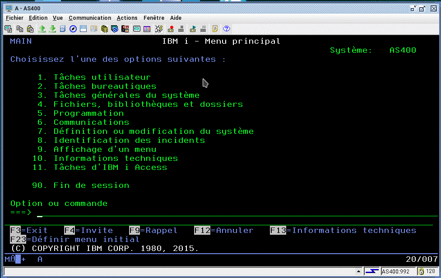Screen dimensions: 441x278
Task: Open the scratch pad notes icon
Action: tap(214, 28)
